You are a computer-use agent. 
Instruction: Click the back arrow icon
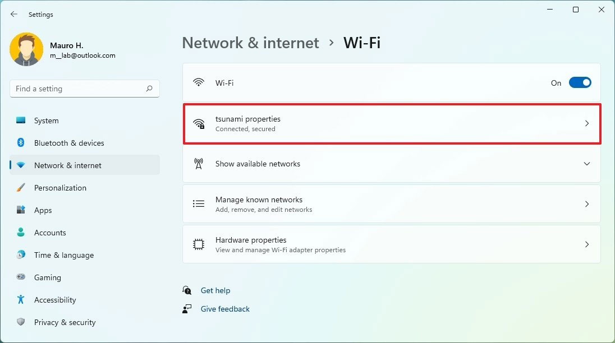pos(13,14)
